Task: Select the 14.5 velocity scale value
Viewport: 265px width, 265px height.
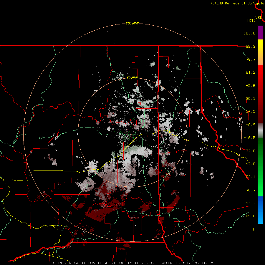Action: pos(251,112)
